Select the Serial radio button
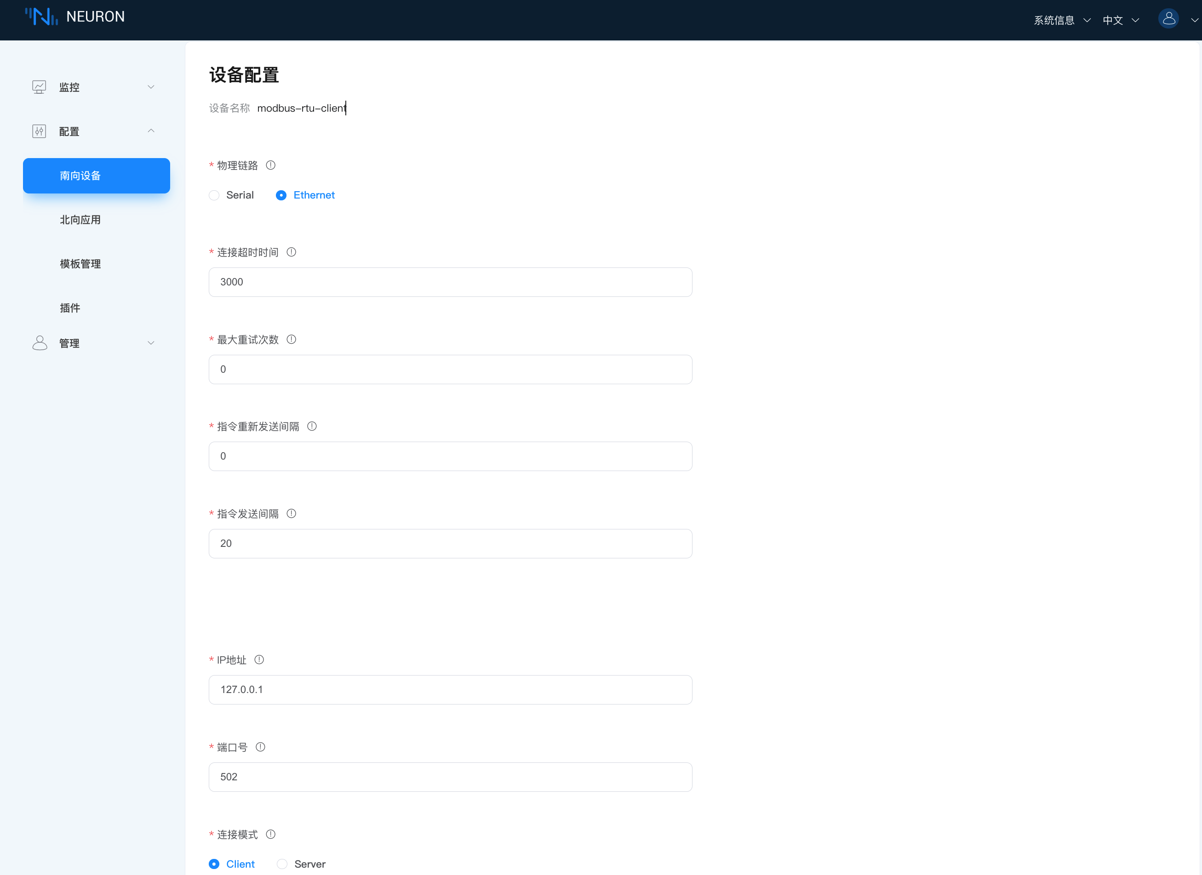 [214, 195]
